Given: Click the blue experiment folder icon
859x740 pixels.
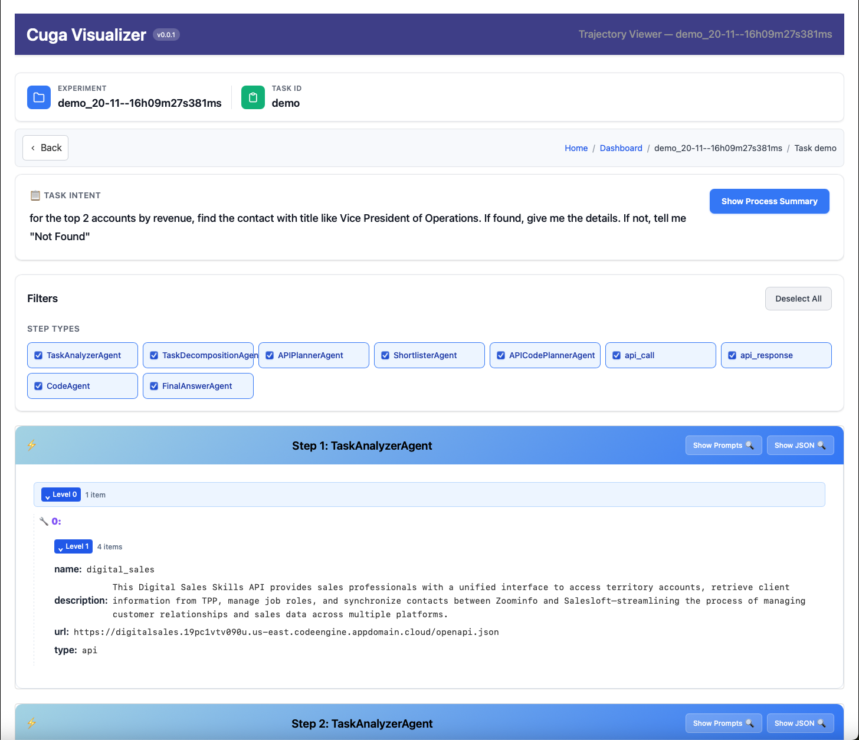Looking at the screenshot, I should [39, 97].
